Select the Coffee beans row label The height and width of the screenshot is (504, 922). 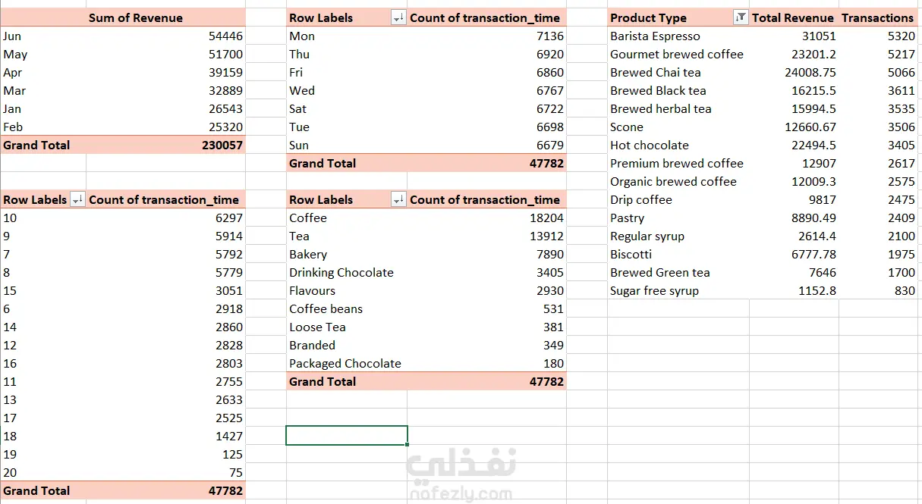(326, 309)
